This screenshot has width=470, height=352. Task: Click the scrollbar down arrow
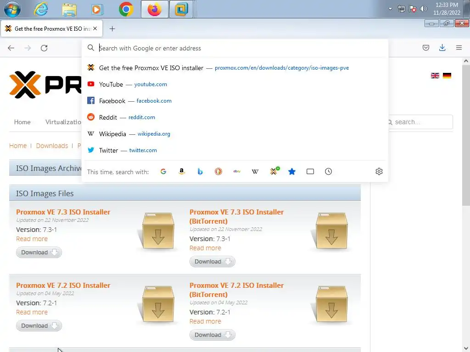(466, 348)
